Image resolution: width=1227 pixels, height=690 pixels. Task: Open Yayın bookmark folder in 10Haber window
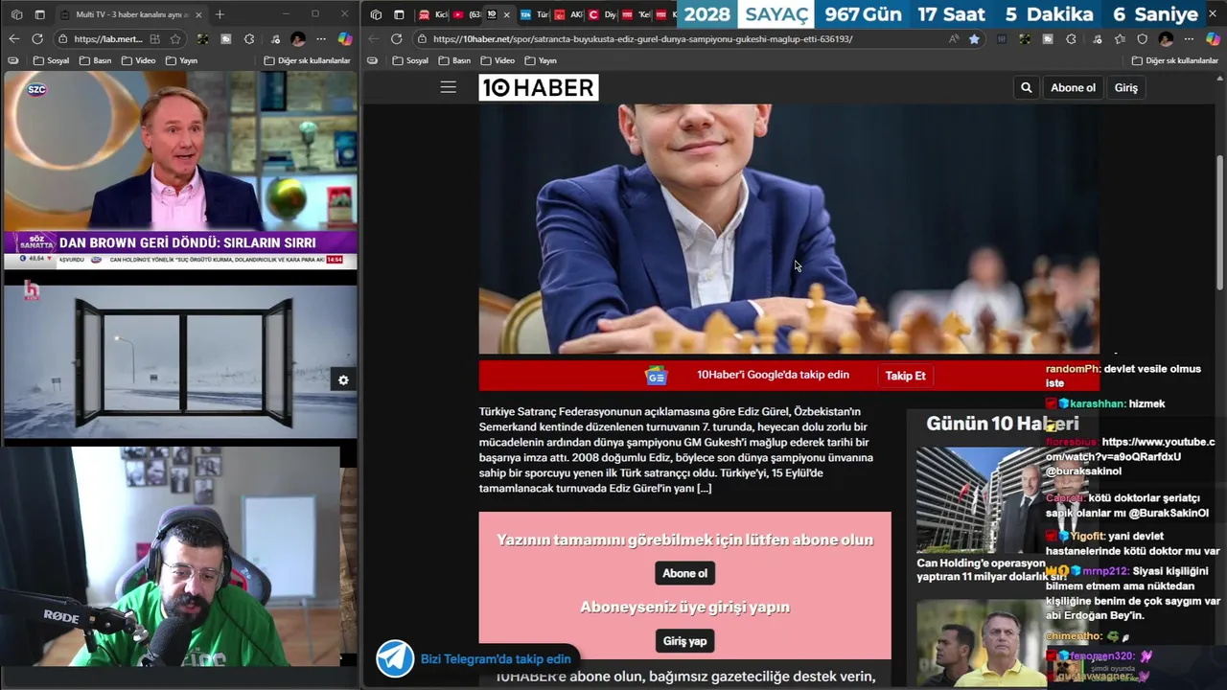(x=541, y=60)
